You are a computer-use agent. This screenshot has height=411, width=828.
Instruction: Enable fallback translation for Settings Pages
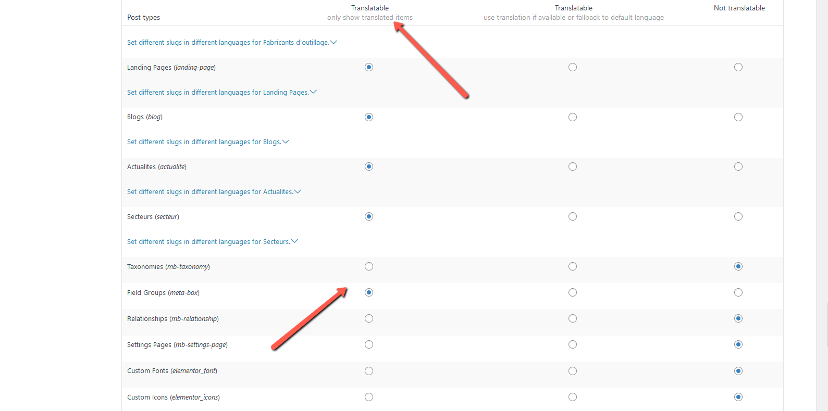click(573, 344)
